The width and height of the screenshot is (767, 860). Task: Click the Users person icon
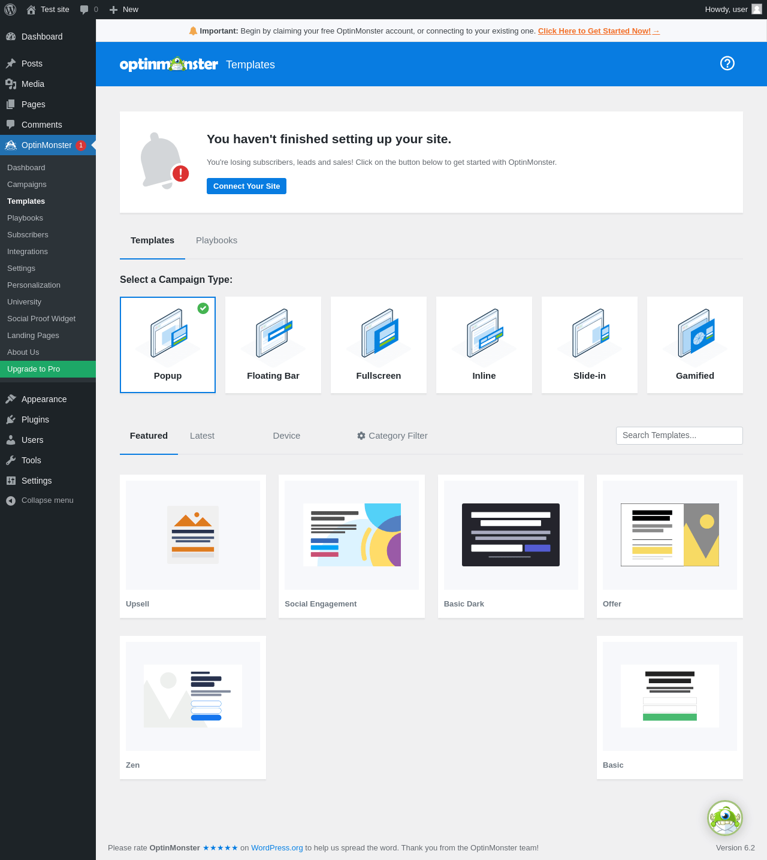click(x=11, y=440)
